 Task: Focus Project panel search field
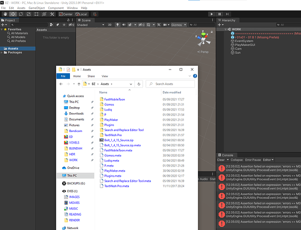[x=29, y=25]
